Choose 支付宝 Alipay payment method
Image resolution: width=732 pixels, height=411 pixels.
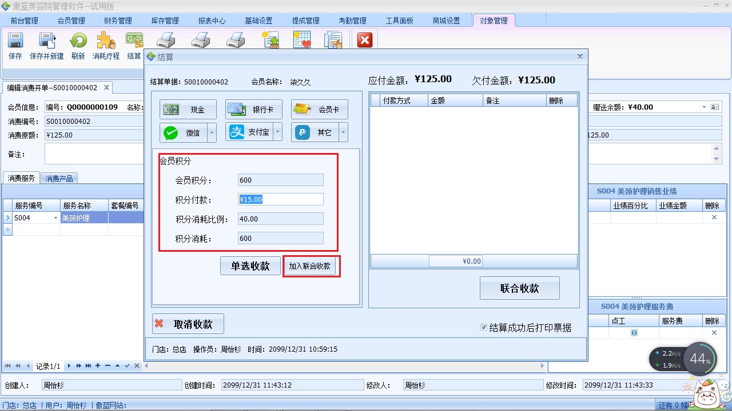point(250,132)
